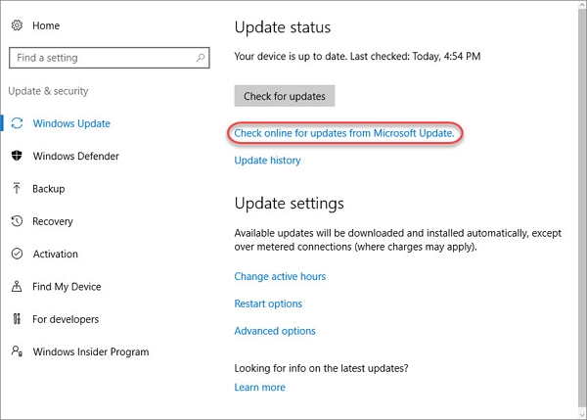The height and width of the screenshot is (420, 587).
Task: Open Advanced options
Action: point(275,331)
